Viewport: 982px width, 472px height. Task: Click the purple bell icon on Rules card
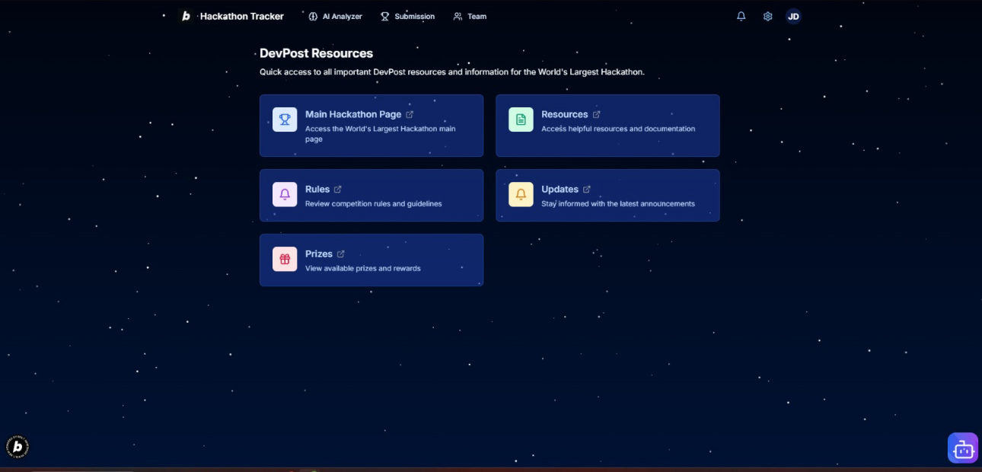click(285, 194)
